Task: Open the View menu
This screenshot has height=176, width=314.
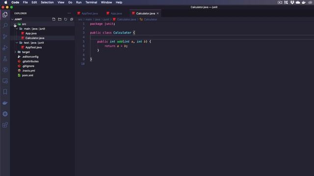Action: (61, 2)
